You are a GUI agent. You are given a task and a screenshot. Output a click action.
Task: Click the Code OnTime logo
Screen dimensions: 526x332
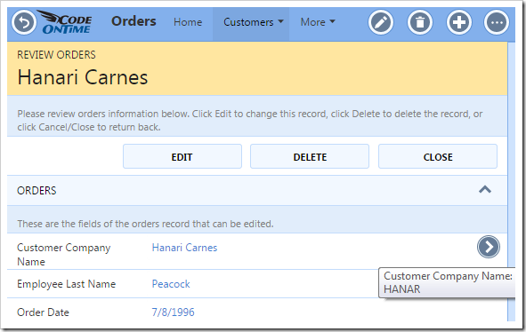tap(65, 22)
